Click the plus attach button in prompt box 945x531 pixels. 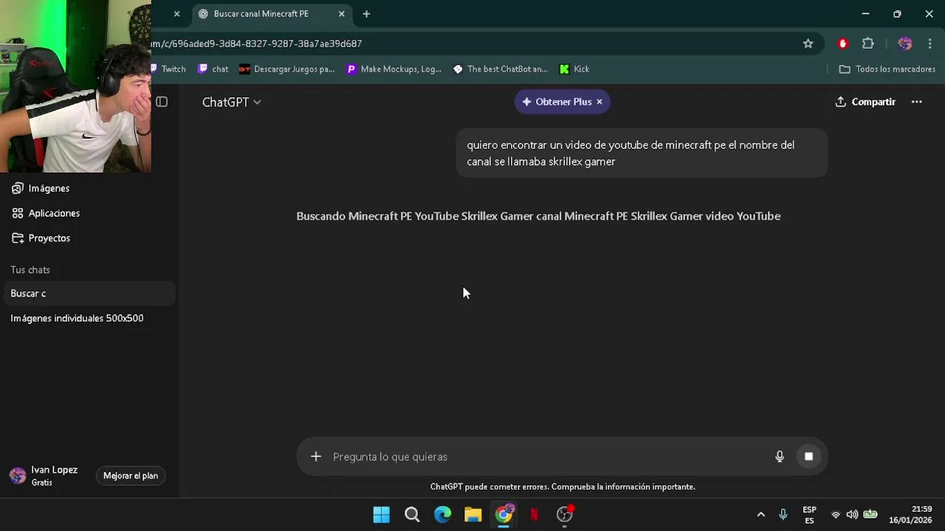click(x=316, y=457)
